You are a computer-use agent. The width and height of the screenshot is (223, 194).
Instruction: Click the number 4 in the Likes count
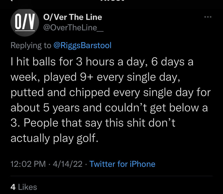[13, 187]
